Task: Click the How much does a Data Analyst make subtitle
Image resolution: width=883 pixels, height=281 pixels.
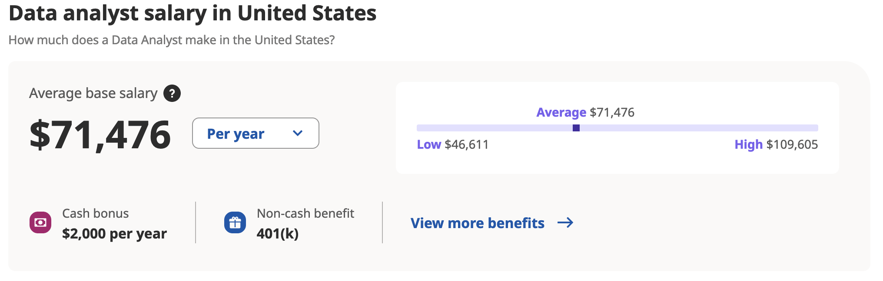Action: pyautogui.click(x=172, y=40)
